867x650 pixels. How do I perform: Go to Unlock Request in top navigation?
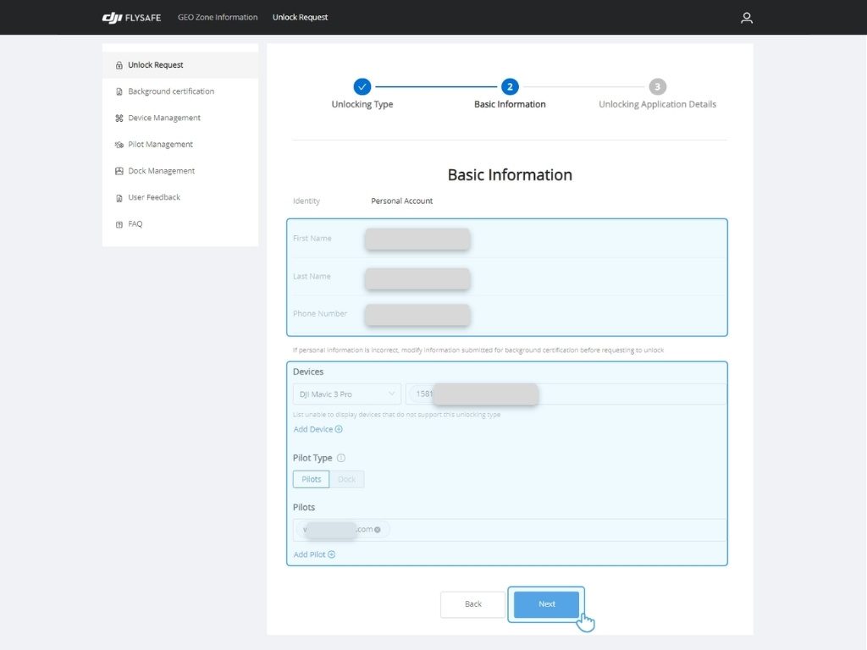click(x=300, y=17)
